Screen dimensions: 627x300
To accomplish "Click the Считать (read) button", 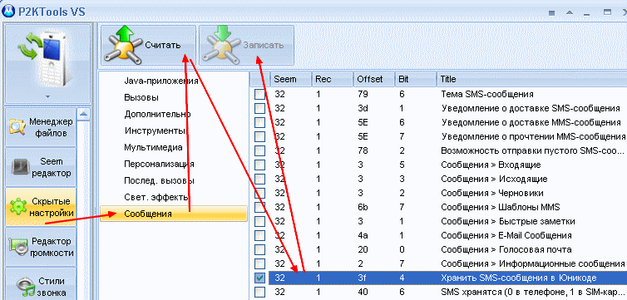I will pyautogui.click(x=148, y=45).
